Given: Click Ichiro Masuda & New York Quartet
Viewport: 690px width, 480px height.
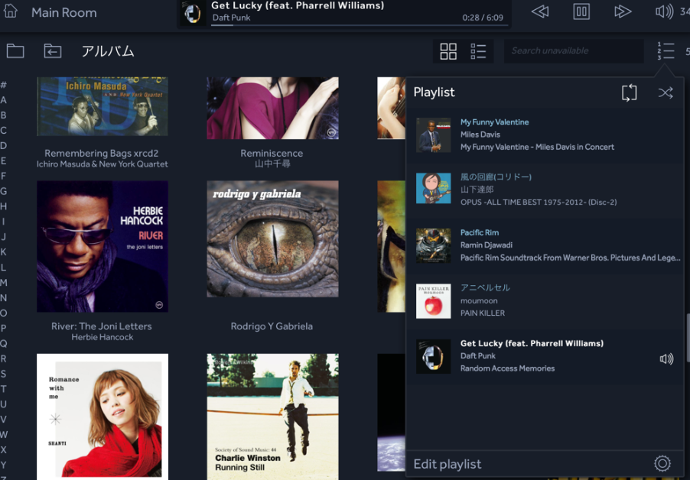Looking at the screenshot, I should click(102, 164).
